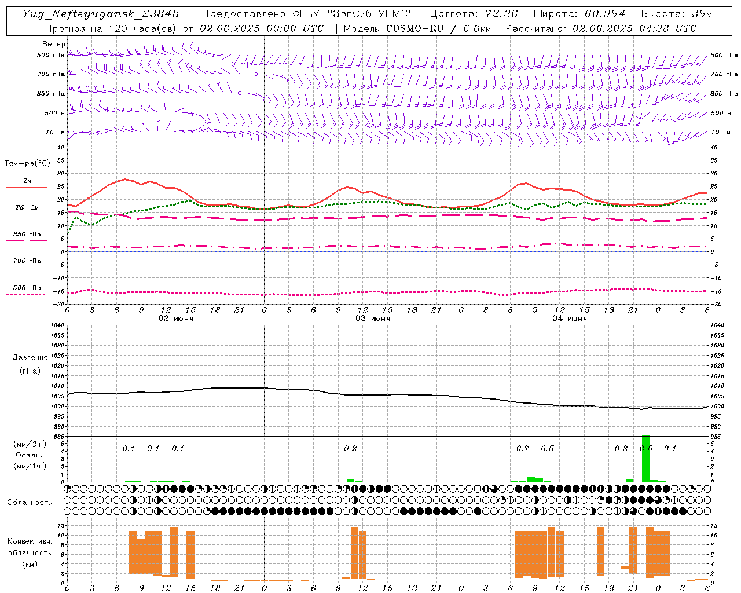Click the dotted 500 гПа temperature legend line
The image size is (741, 593).
[x=25, y=295]
